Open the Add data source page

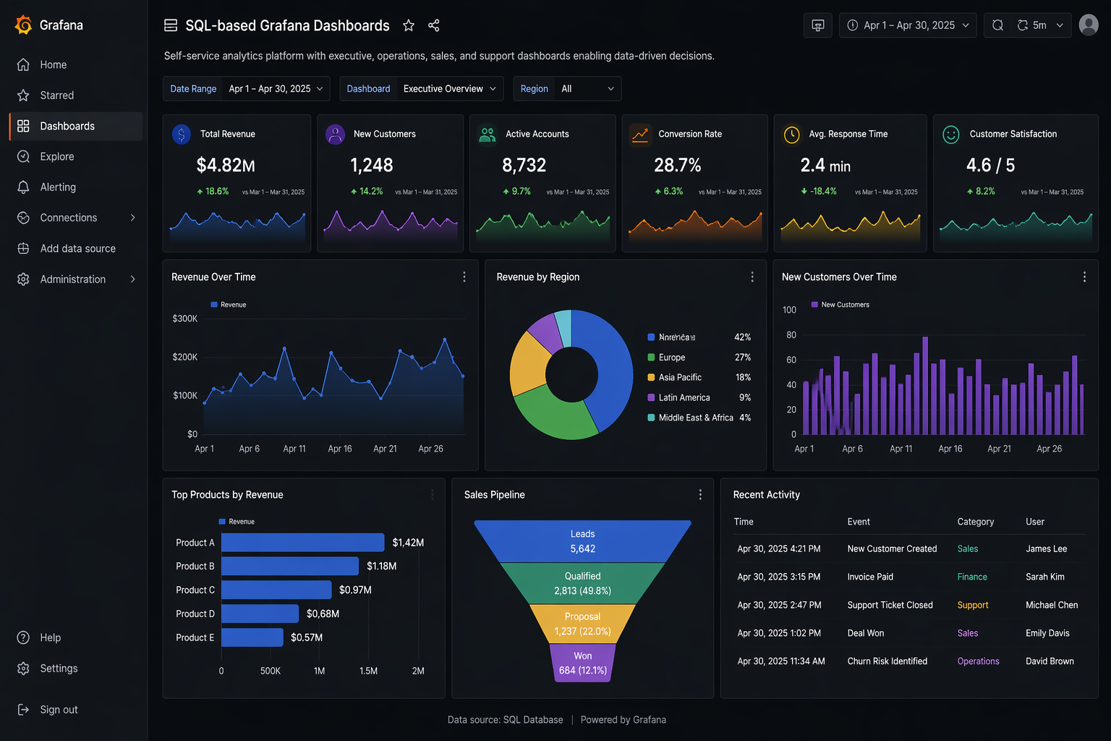(77, 248)
